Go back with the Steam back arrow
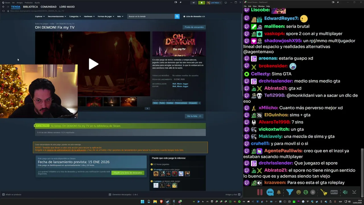Image resolution: width=364 pixels, height=205 pixels. 3,7
